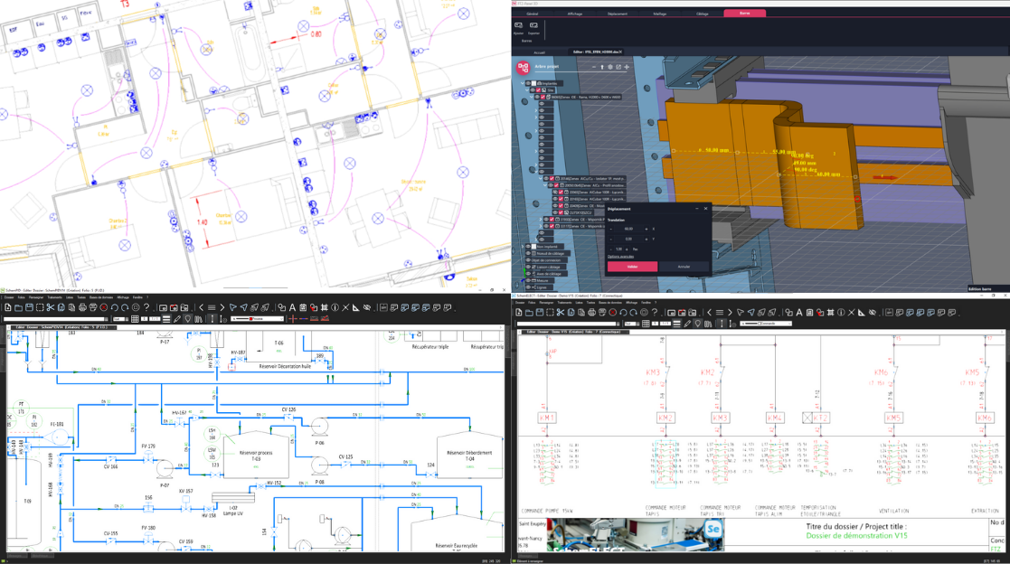Click the Ajouter bar icon in ribbon
1010x564 pixels.
click(x=518, y=27)
